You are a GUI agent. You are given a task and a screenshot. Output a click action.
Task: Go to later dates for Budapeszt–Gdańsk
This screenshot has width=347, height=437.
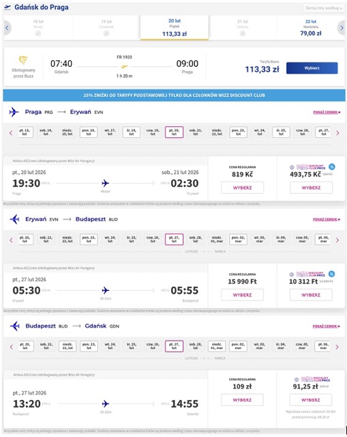point(337,347)
